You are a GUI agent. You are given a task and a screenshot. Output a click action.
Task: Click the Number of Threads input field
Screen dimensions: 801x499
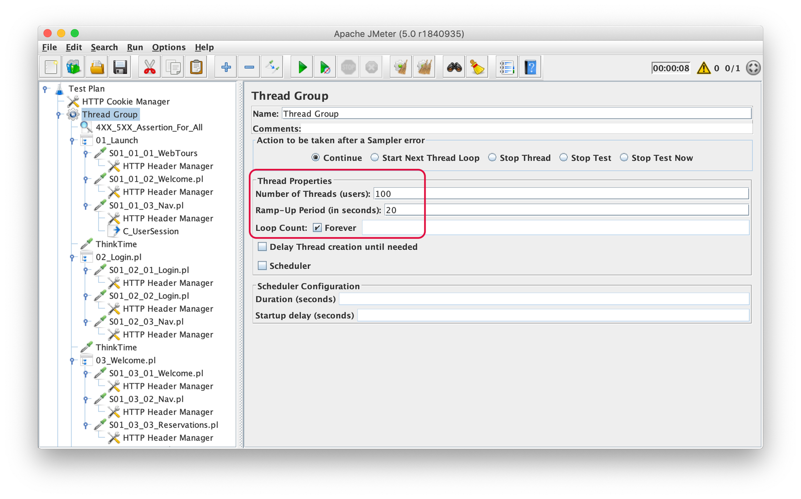tap(561, 194)
